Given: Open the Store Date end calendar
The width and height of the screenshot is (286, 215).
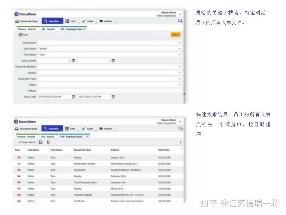Looking at the screenshot, I should coord(113,97).
